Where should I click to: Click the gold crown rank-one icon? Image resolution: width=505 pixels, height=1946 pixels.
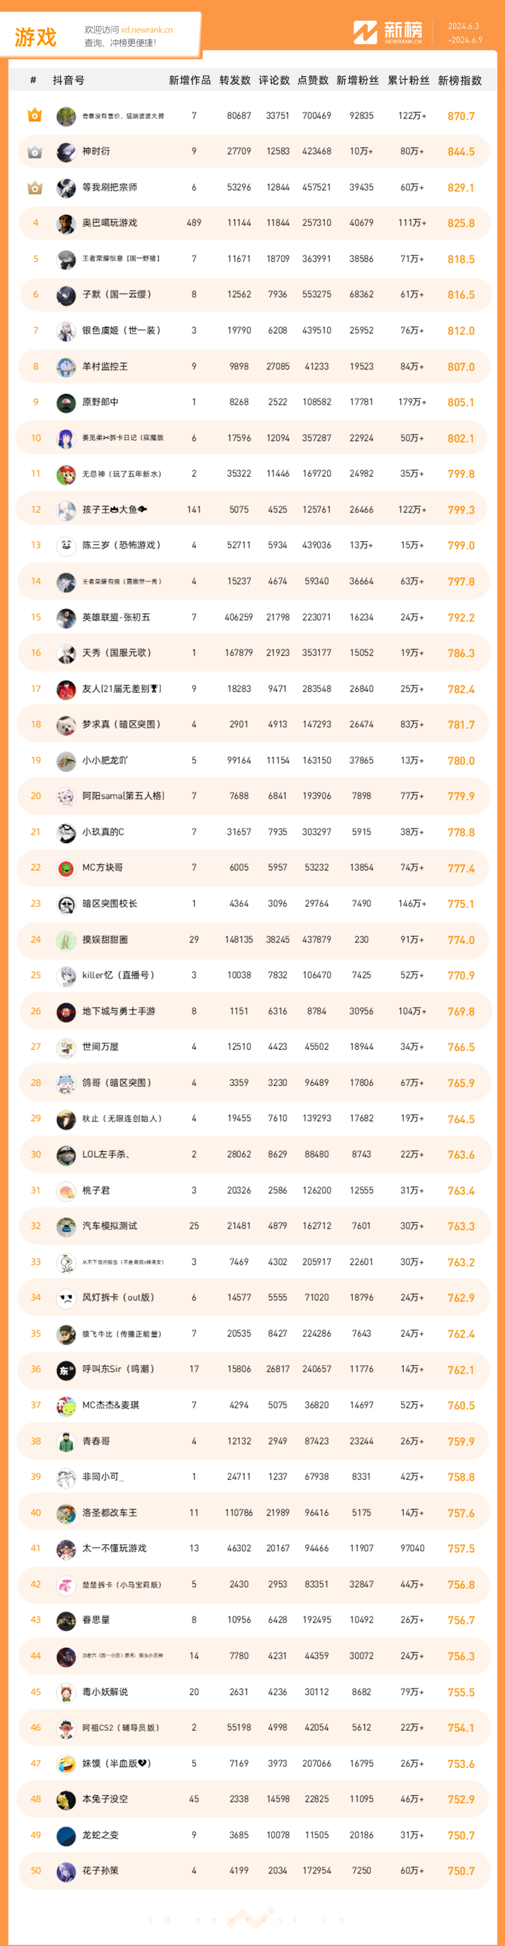coord(35,116)
